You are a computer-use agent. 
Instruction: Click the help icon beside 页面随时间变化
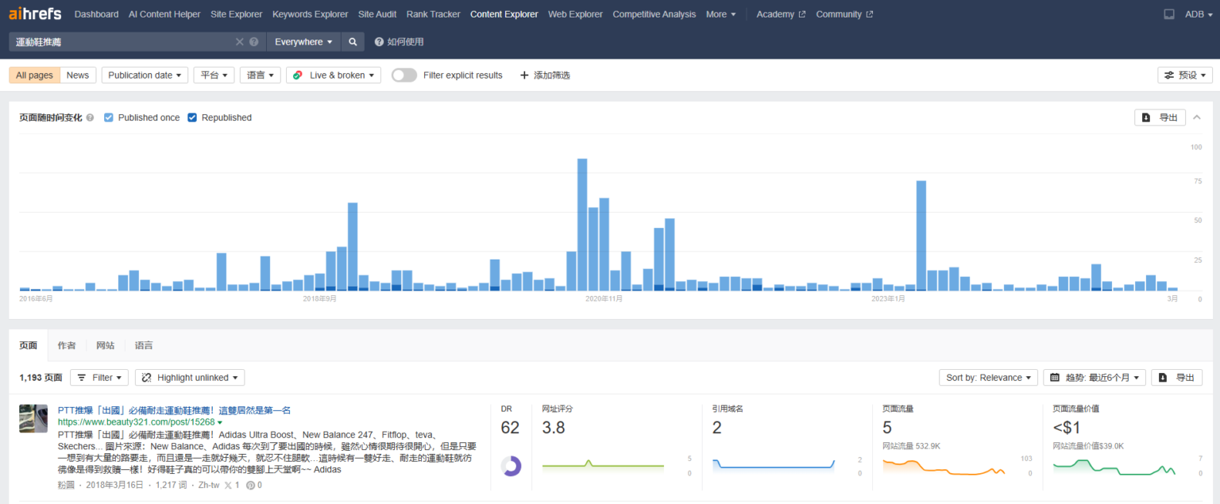coord(90,117)
